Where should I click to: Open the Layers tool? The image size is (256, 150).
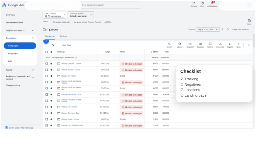180,45
